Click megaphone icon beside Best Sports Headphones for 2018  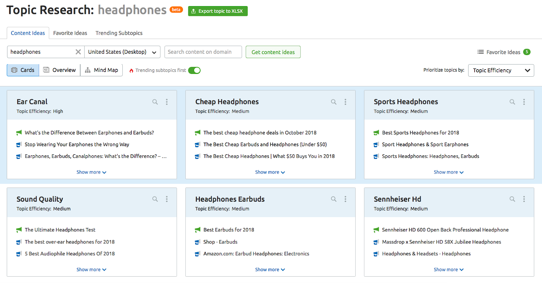click(x=376, y=133)
